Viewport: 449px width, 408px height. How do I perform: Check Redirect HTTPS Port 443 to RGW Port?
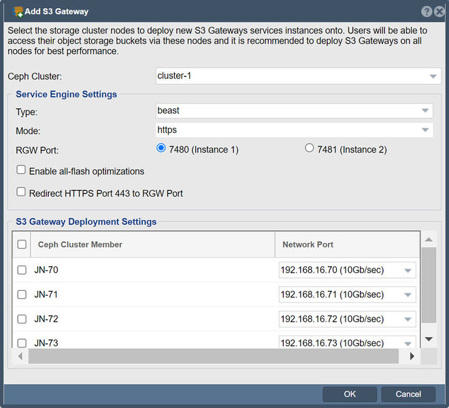point(21,192)
